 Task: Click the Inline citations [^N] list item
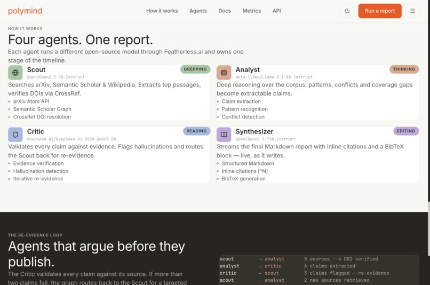point(244,171)
